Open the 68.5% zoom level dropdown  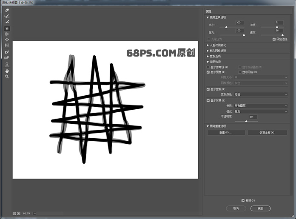(x=35, y=213)
